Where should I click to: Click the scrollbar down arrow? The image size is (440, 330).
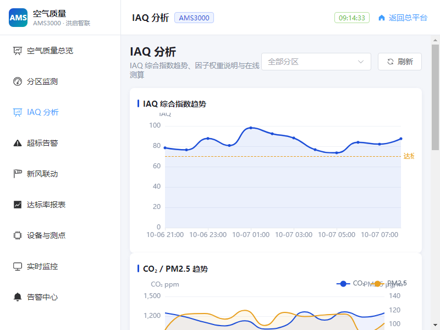(435, 325)
